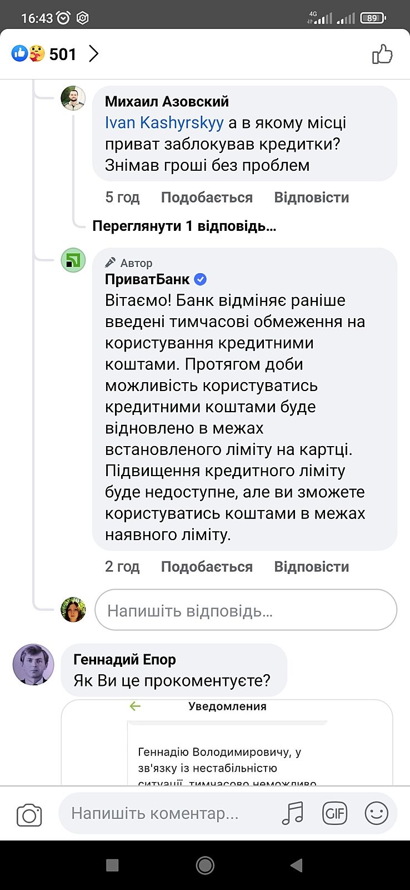The image size is (410, 890).
Task: Open the emoji smiley picker
Action: 376,813
